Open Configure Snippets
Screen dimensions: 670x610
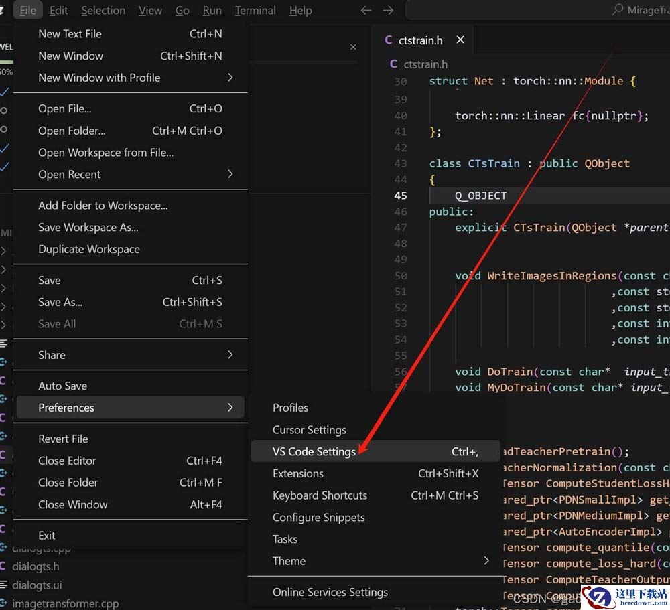376,518
